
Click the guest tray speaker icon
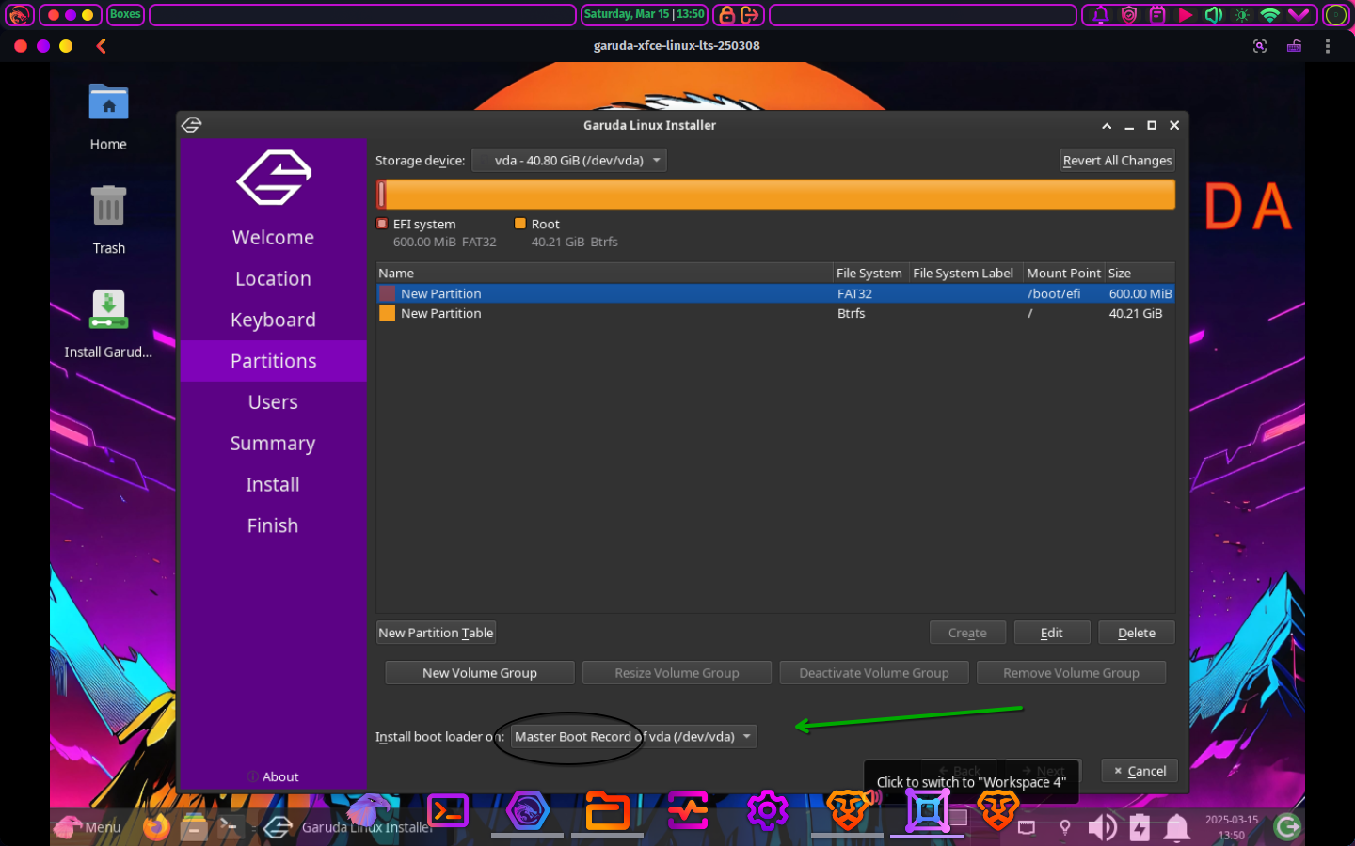(x=1102, y=826)
